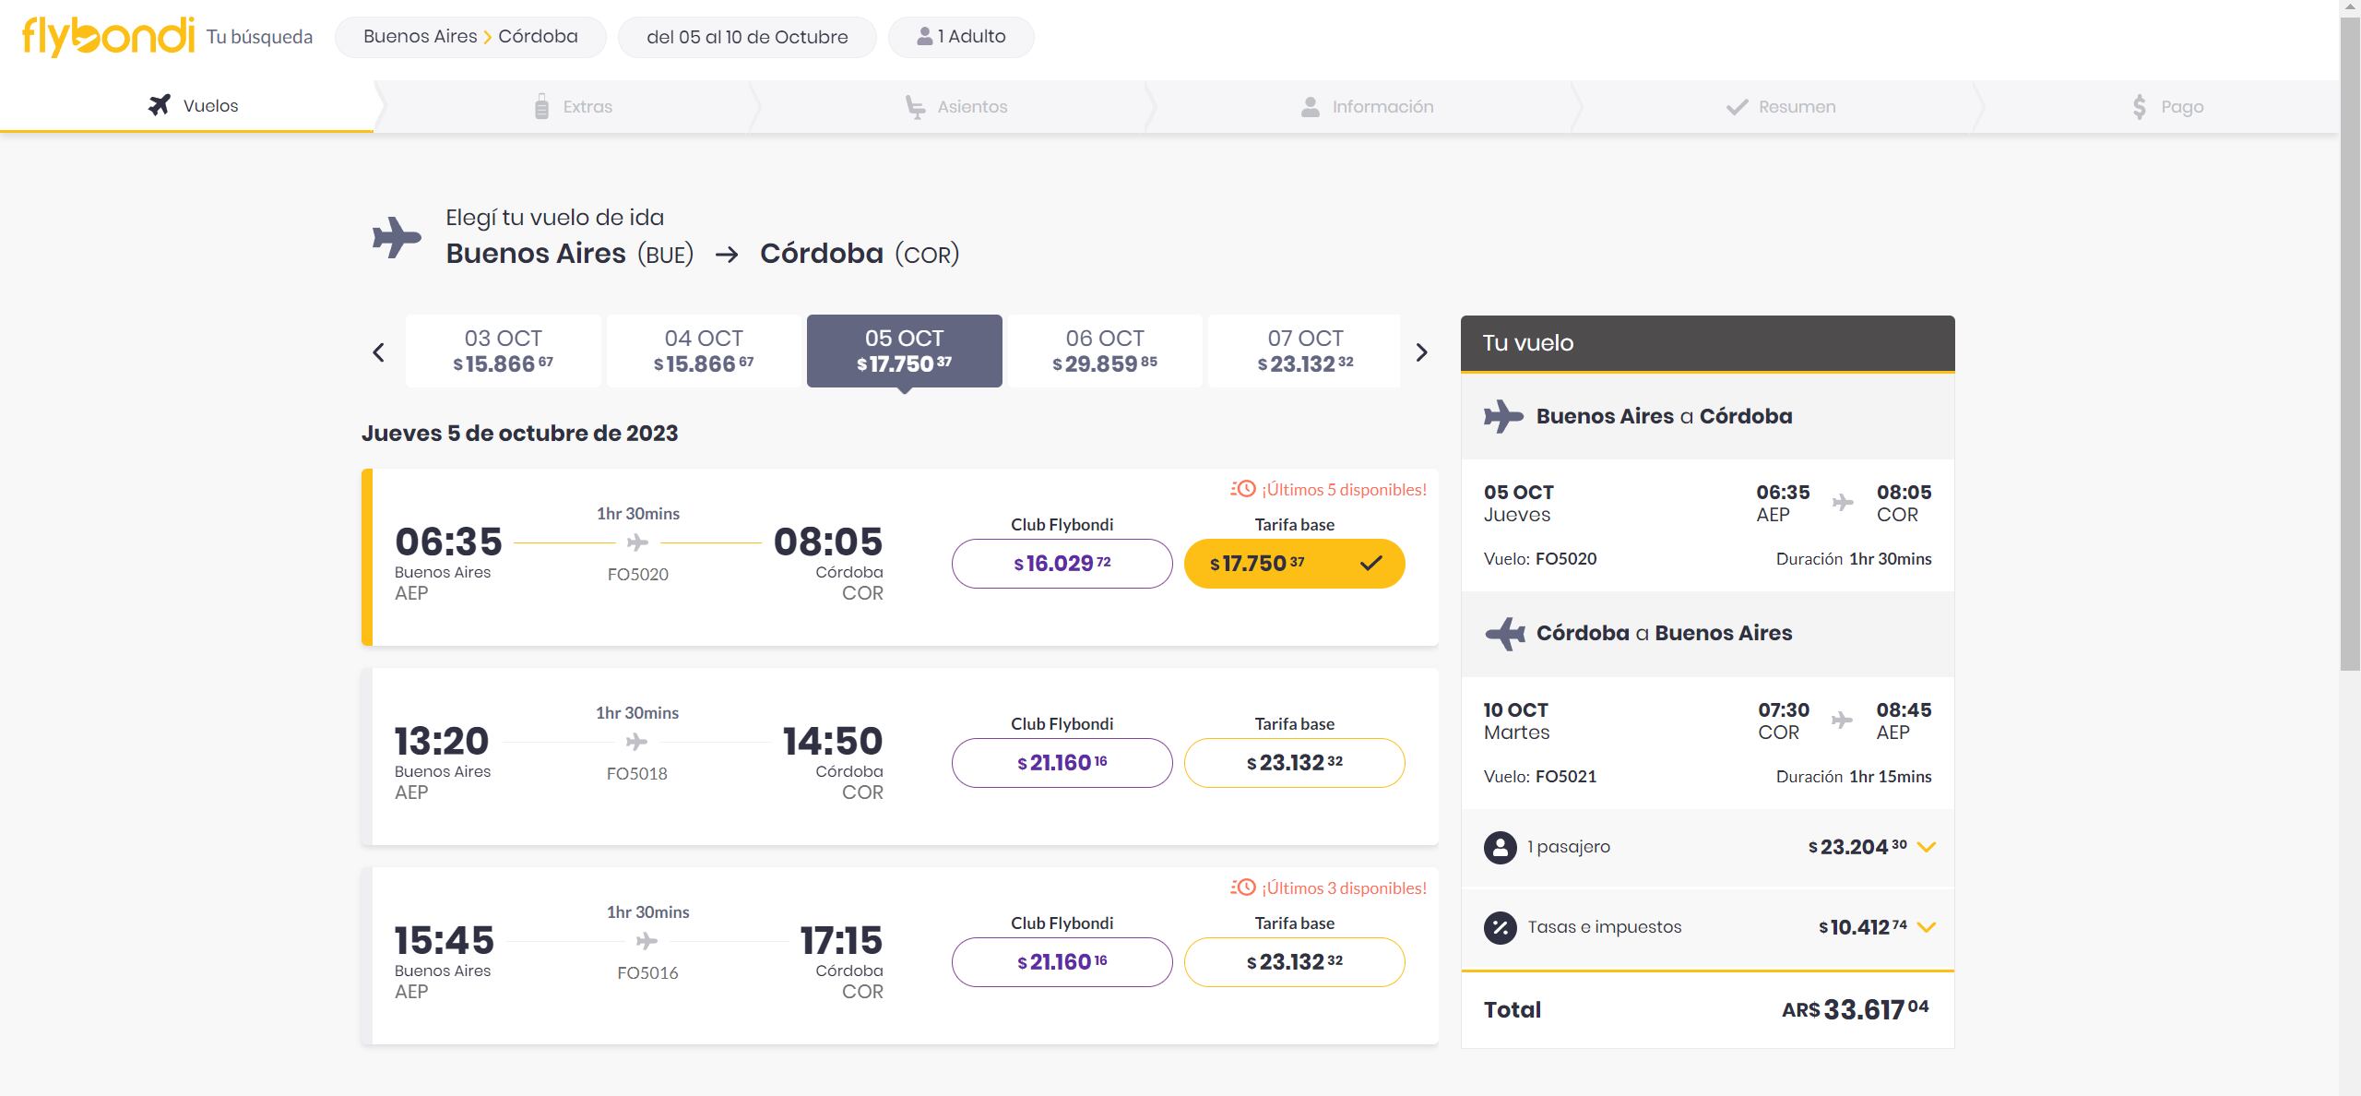Select the Tarifa base option for FO5020
This screenshot has width=2361, height=1096.
(1292, 562)
